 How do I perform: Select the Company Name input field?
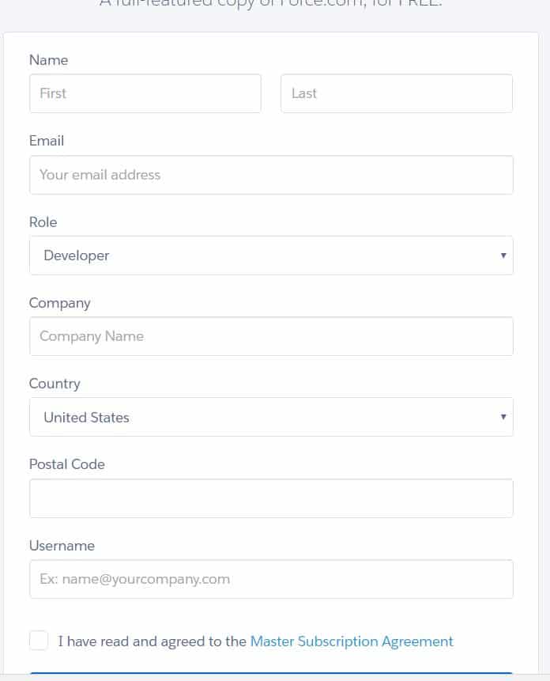[271, 336]
